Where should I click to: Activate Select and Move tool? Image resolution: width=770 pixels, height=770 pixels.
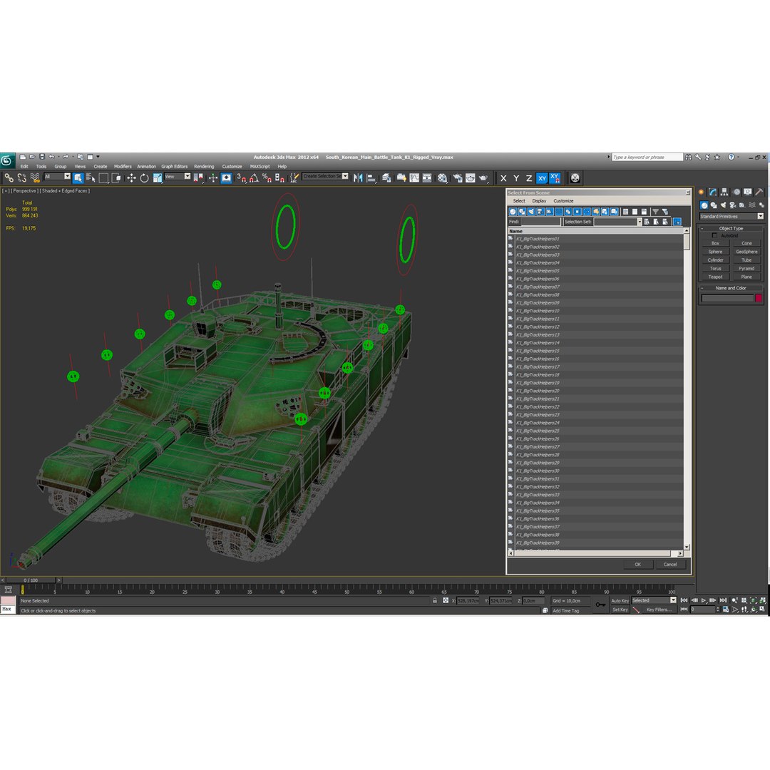pyautogui.click(x=131, y=178)
